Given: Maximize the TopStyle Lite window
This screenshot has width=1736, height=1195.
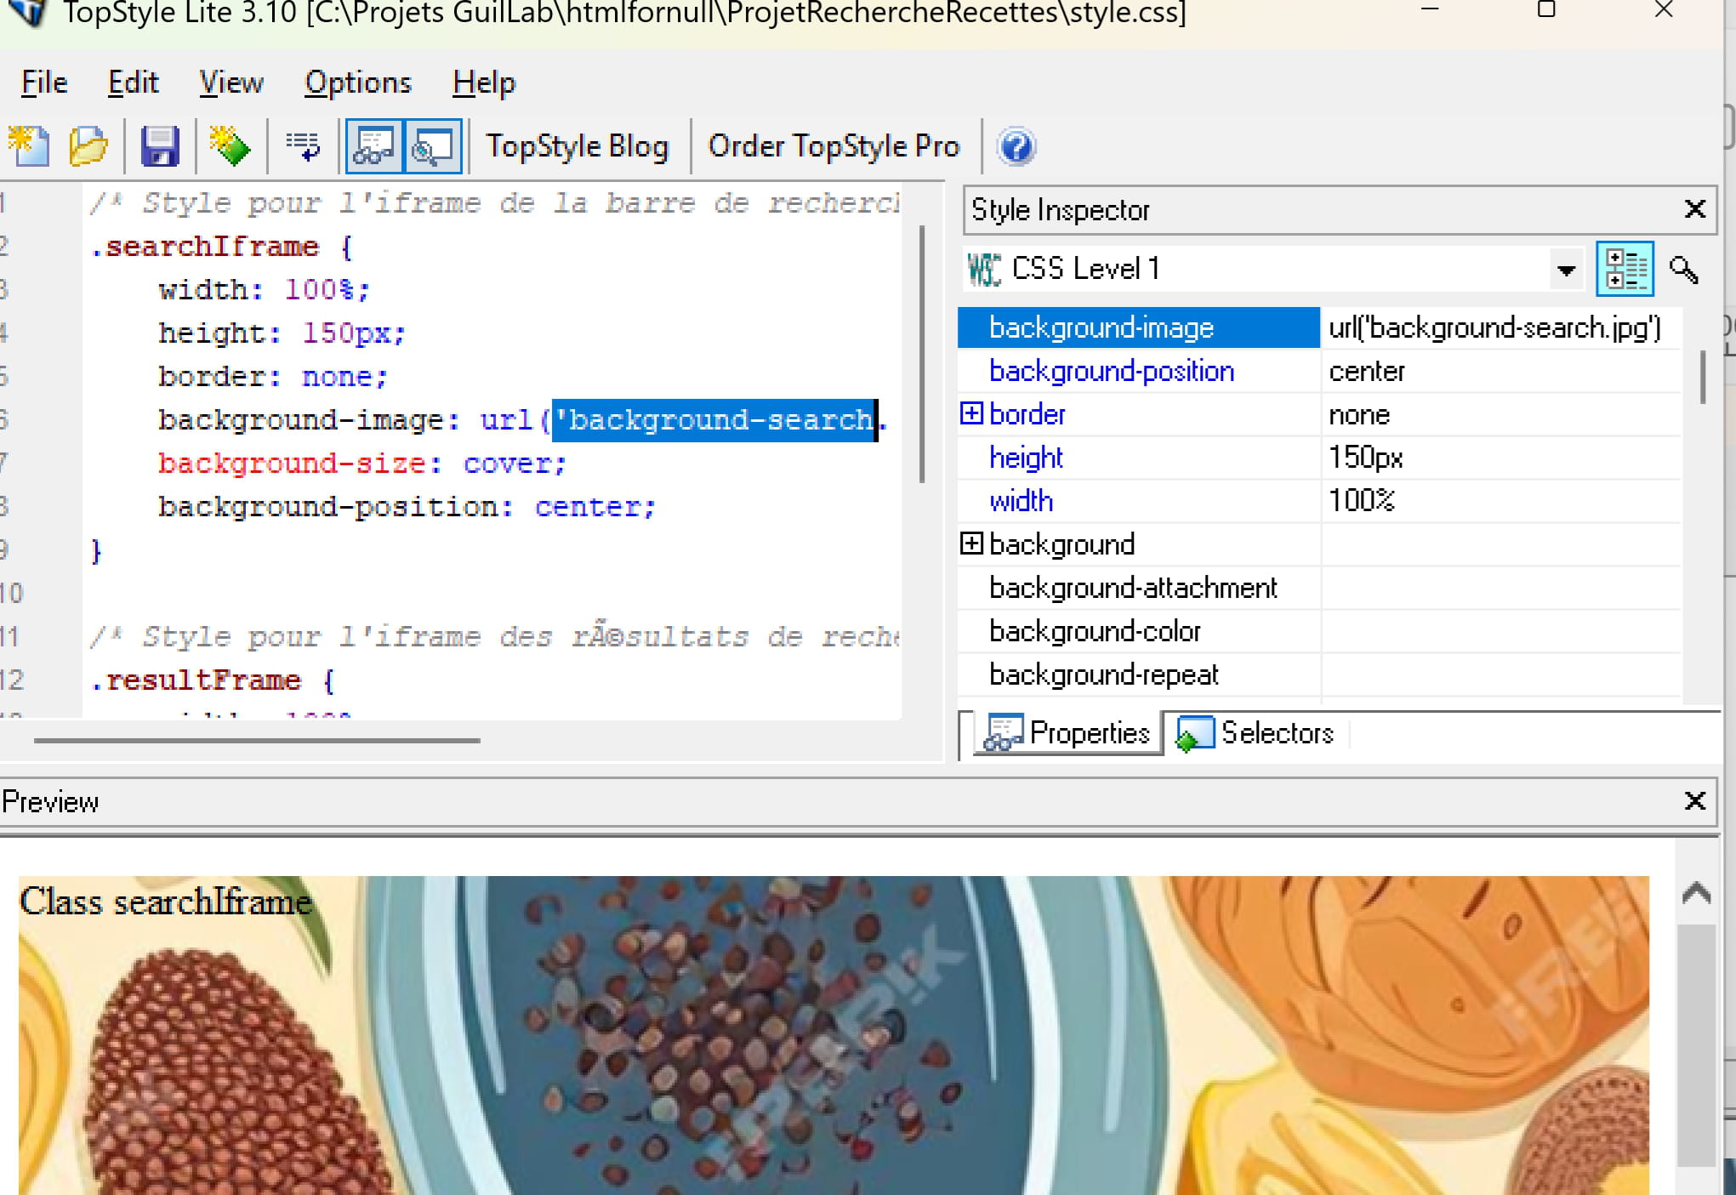Looking at the screenshot, I should tap(1546, 10).
